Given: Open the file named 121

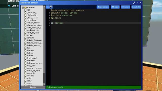Looking at the screenshot, I should [x=29, y=10].
